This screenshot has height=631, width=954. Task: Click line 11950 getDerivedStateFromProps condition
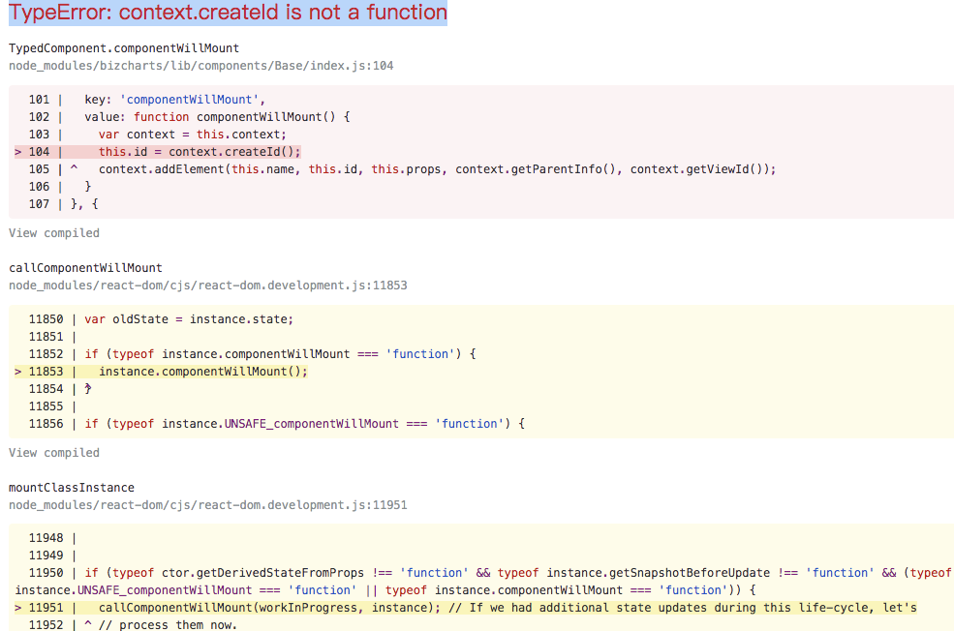click(490, 573)
